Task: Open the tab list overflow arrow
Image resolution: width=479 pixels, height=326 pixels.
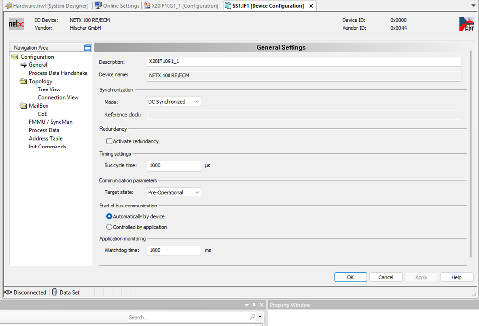Action: (473, 5)
